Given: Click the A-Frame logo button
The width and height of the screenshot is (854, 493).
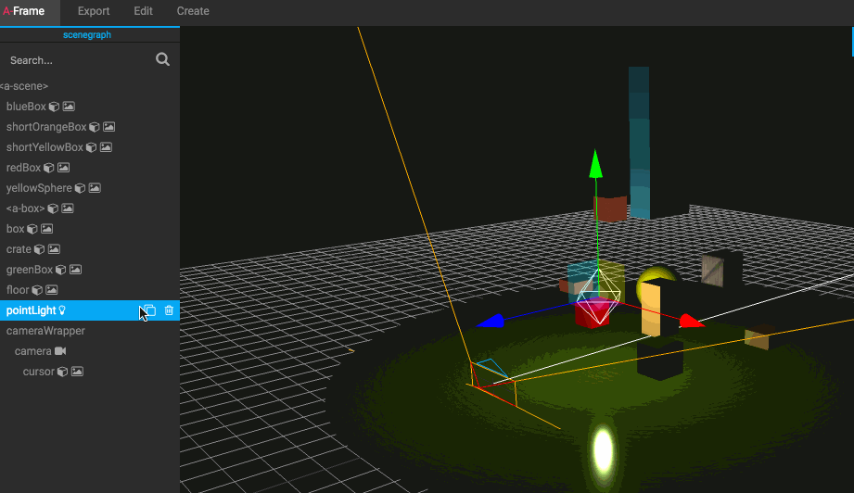Looking at the screenshot, I should point(24,11).
